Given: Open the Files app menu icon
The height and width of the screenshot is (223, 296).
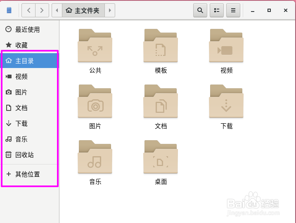Looking at the screenshot, I should pos(9,10).
